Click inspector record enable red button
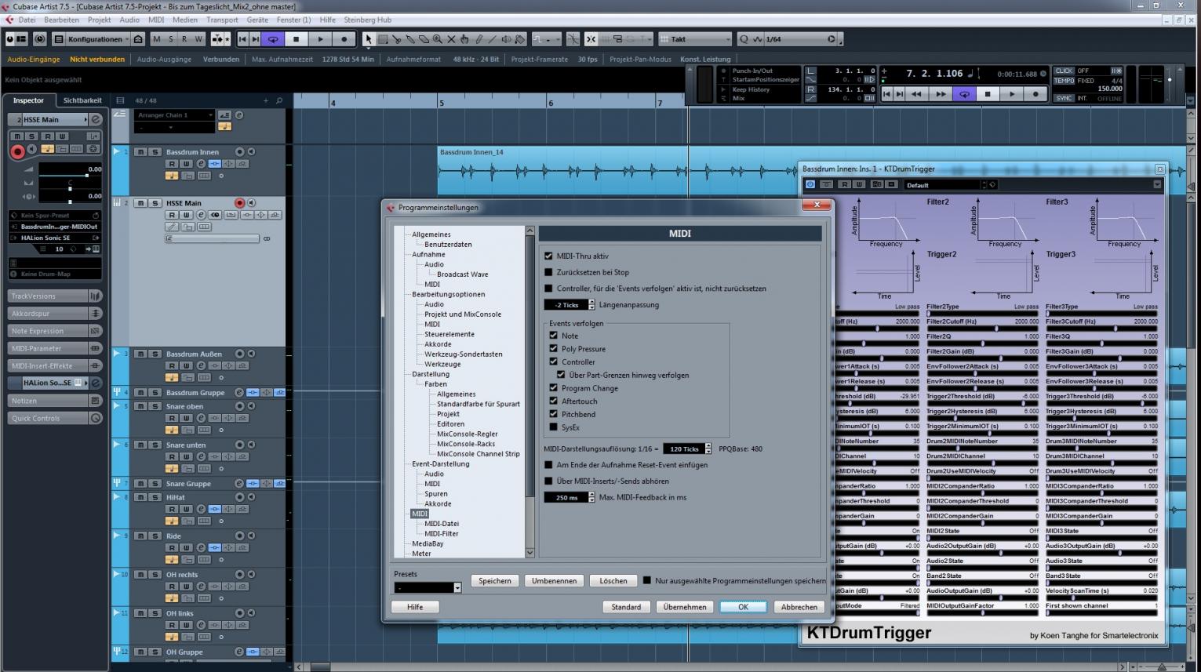1201x672 pixels. (17, 152)
